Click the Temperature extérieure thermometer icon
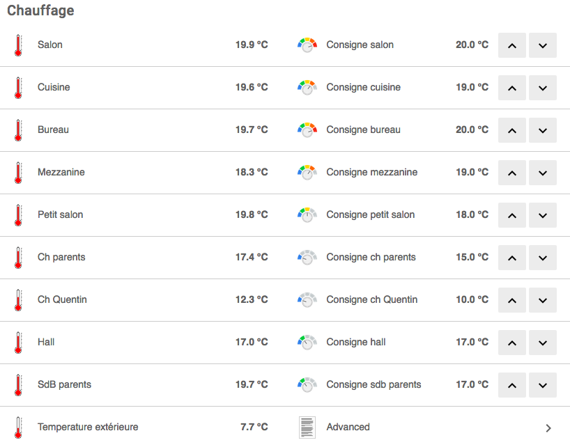The height and width of the screenshot is (447, 570). pos(18,428)
